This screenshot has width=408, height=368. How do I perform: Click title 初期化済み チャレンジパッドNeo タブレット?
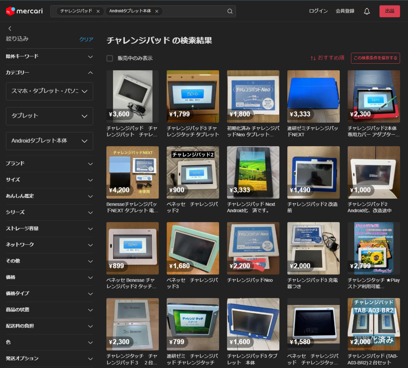point(253,131)
